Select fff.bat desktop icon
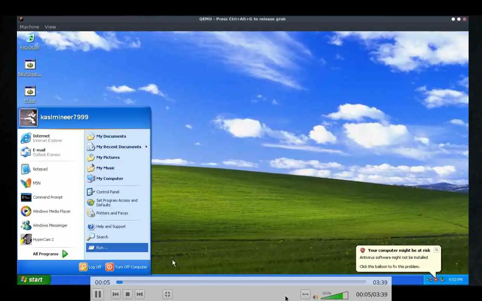The image size is (482, 301). coord(30,94)
